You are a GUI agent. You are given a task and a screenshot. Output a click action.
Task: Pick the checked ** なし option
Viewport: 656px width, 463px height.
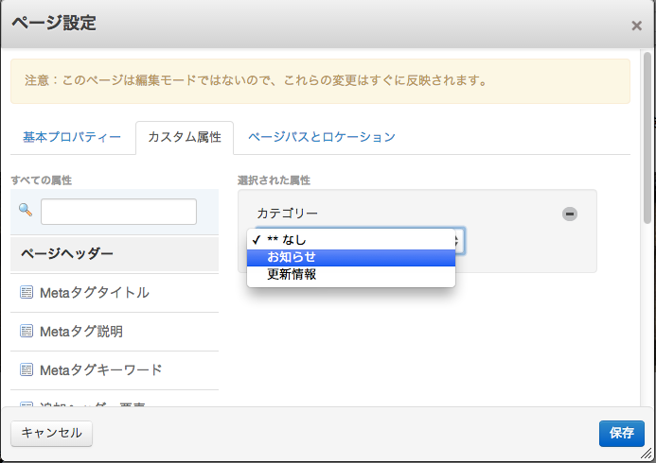click(350, 240)
